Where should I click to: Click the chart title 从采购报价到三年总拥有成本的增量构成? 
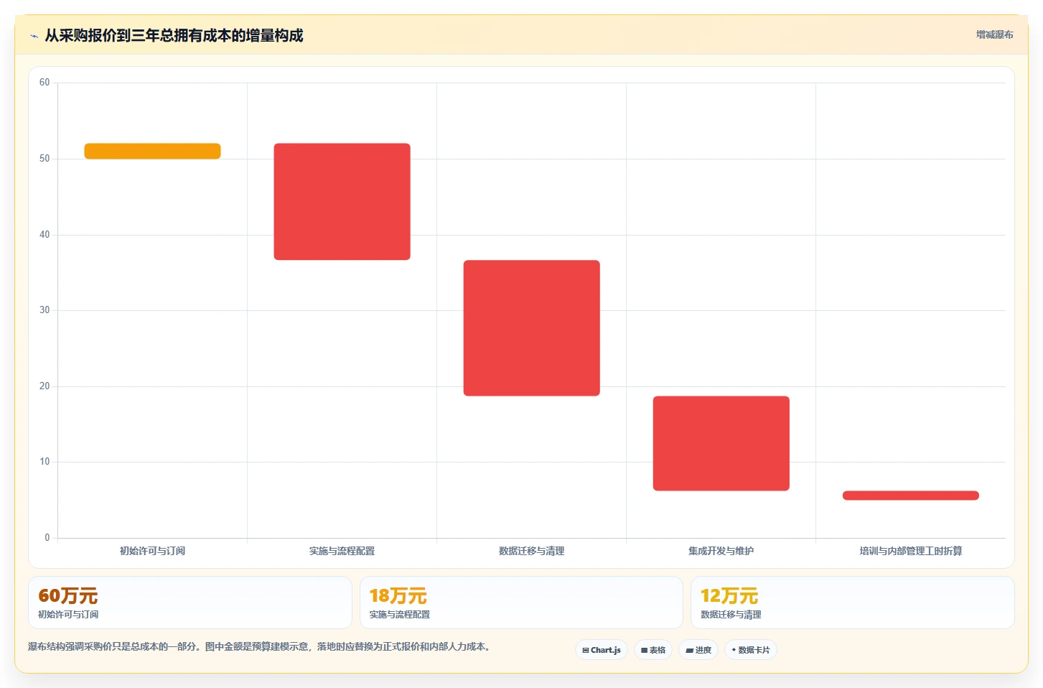(174, 36)
